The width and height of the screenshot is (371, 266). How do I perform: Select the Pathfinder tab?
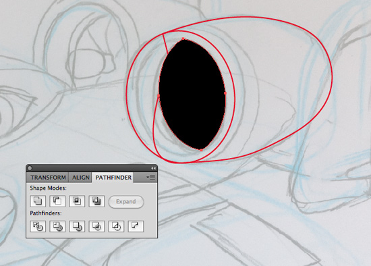point(113,178)
